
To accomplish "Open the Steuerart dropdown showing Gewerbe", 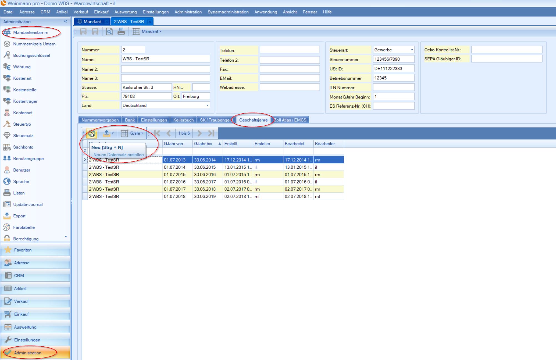I will [412, 50].
